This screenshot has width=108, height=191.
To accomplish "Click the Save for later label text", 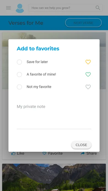I will click(37, 62).
